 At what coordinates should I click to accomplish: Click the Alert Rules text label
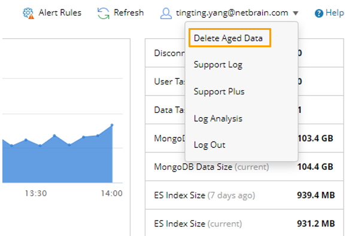[60, 13]
